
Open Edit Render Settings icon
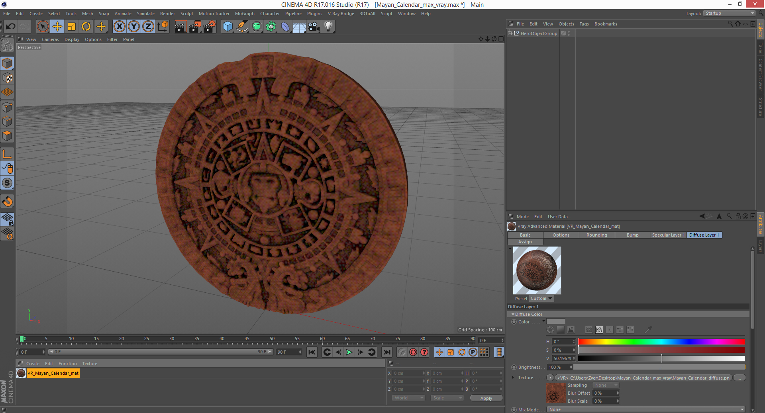coord(210,27)
